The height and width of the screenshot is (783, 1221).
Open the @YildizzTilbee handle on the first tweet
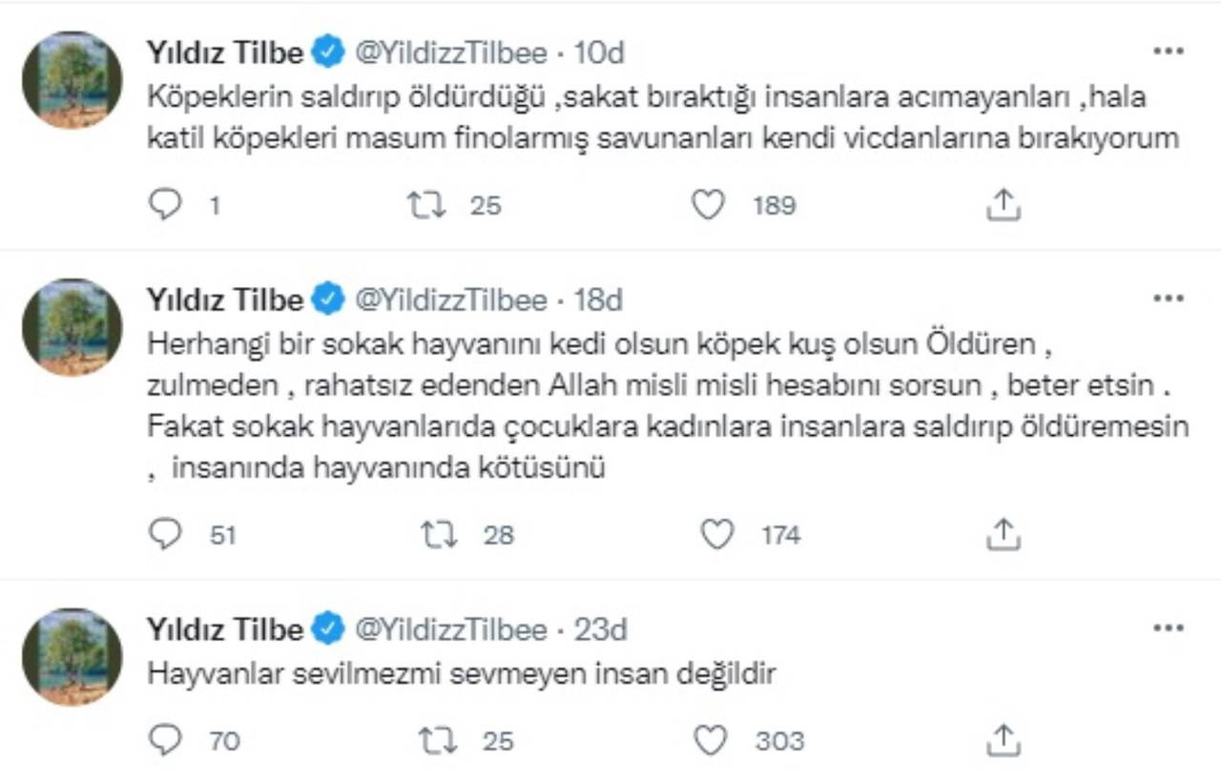(x=451, y=52)
